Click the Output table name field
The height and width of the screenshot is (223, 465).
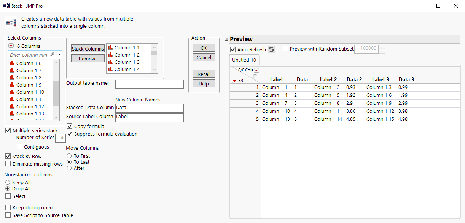click(x=149, y=84)
